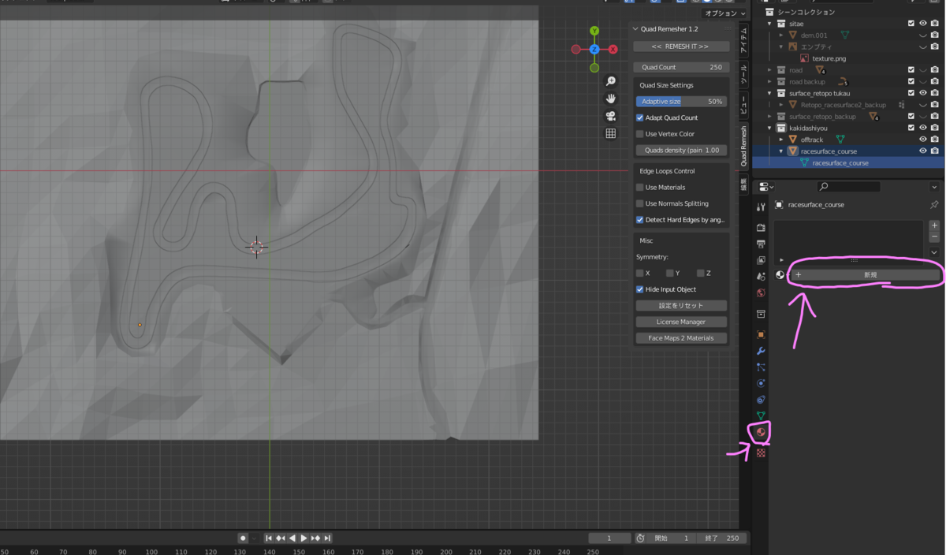Open the Object Constraints properties tab
Image resolution: width=946 pixels, height=555 pixels.
(761, 400)
